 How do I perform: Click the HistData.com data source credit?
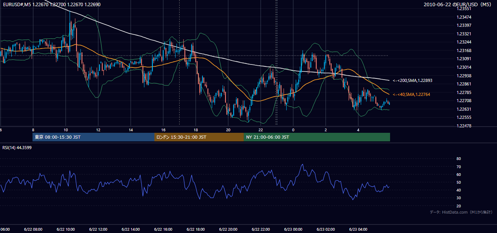pyautogui.click(x=461, y=212)
